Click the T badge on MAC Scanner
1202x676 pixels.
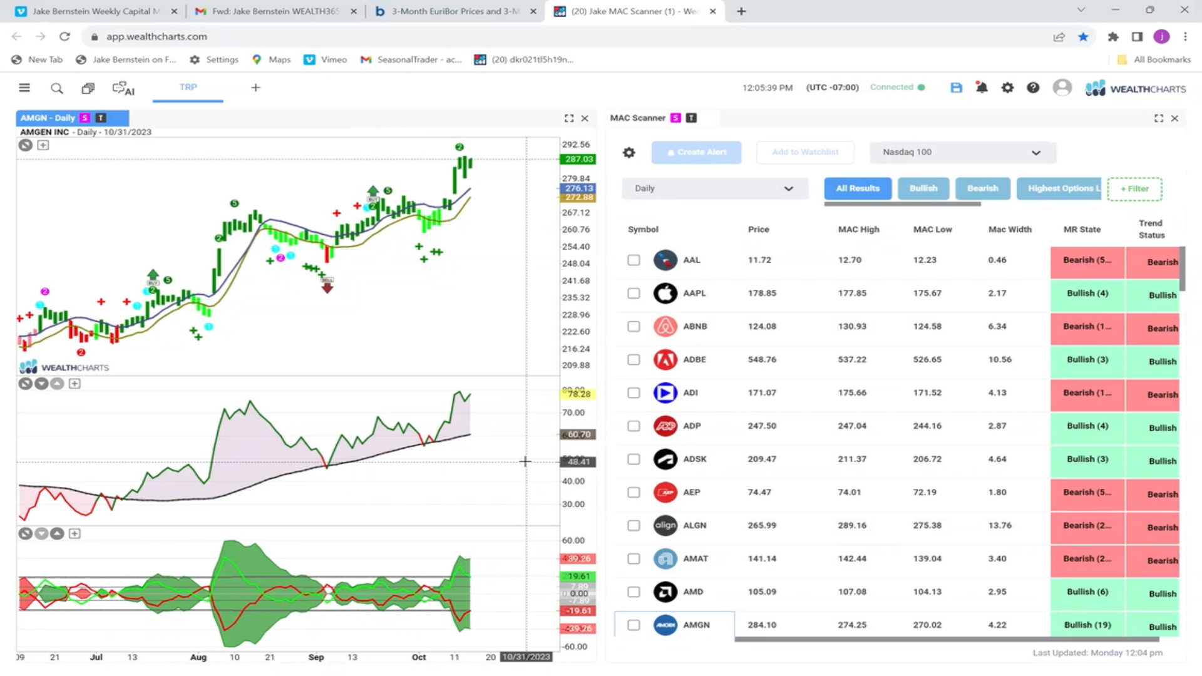click(x=691, y=118)
